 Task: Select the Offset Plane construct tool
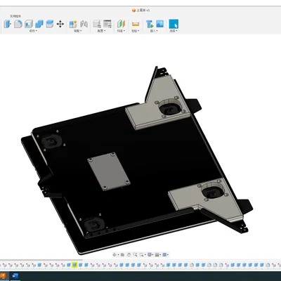121,24
